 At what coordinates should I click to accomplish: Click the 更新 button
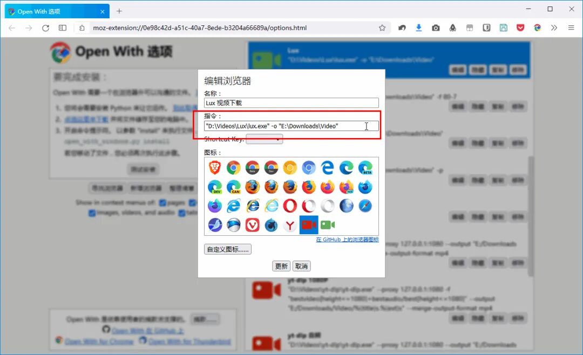click(x=281, y=266)
